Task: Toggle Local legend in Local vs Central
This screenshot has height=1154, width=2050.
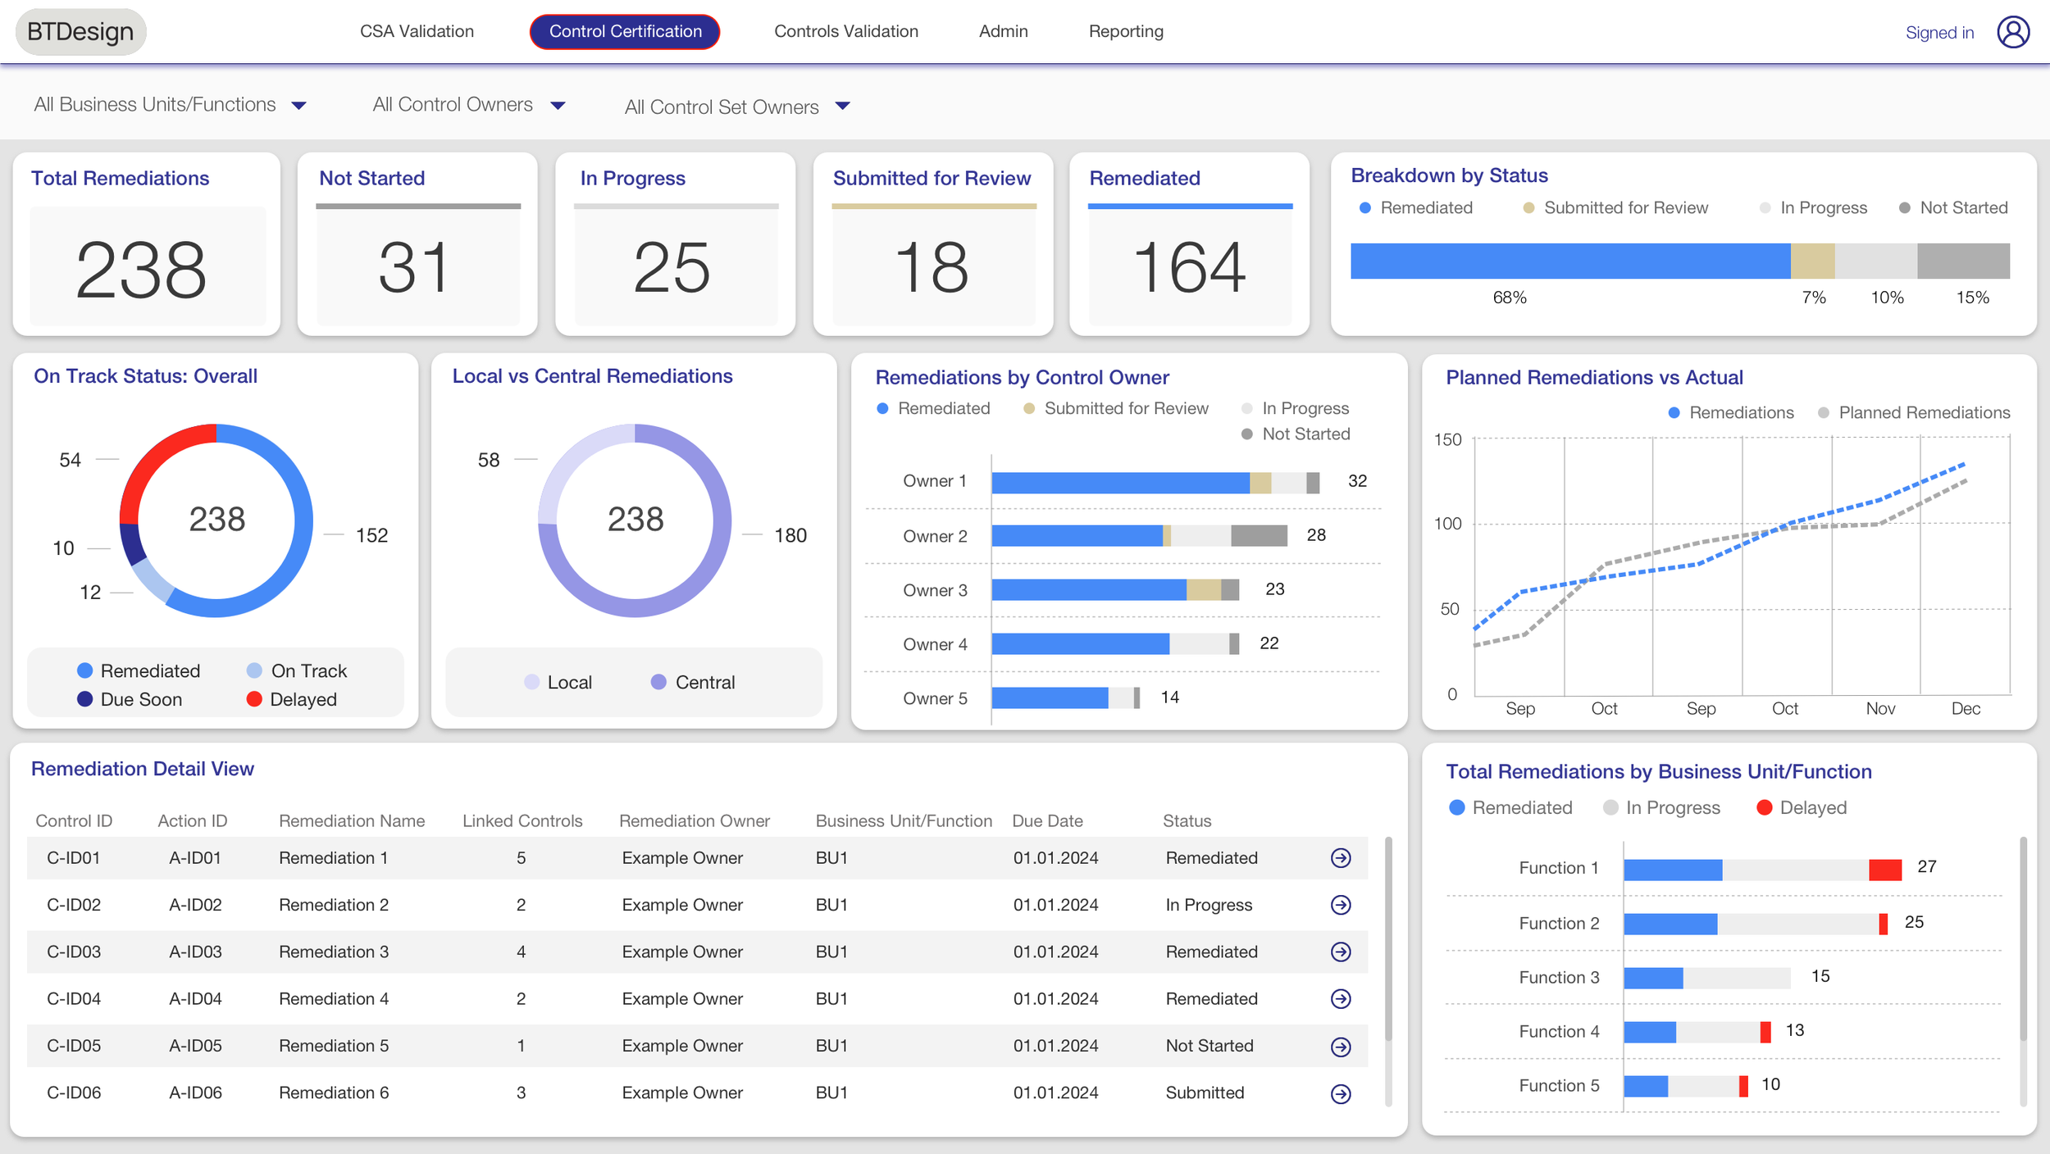Action: (558, 682)
